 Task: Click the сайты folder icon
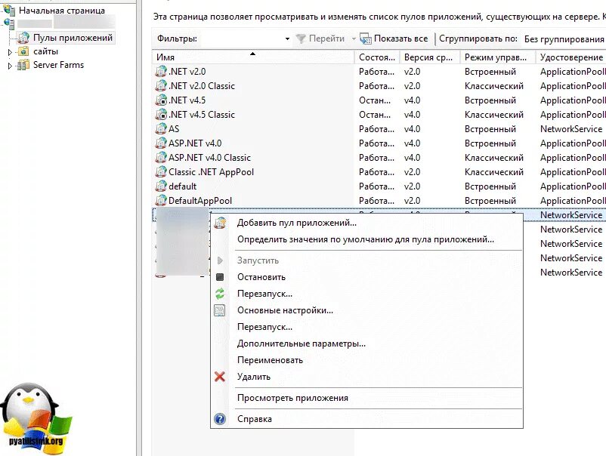(x=23, y=51)
